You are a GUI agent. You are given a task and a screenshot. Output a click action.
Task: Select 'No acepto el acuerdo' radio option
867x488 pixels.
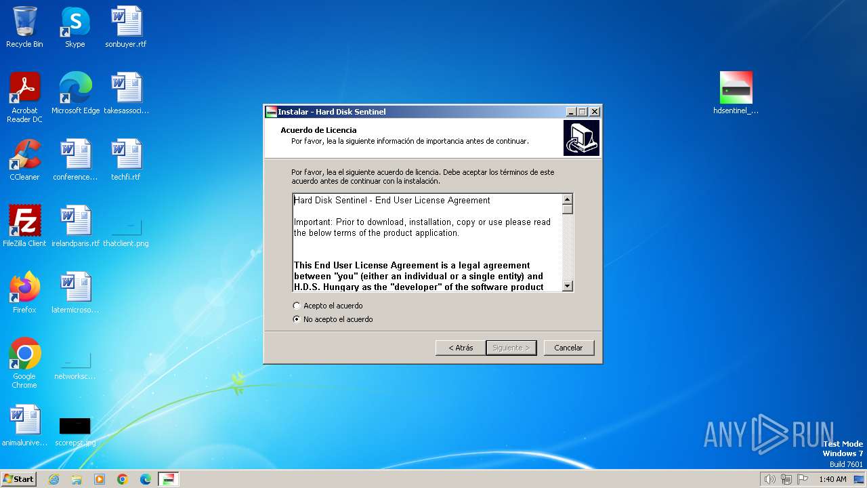pos(333,319)
